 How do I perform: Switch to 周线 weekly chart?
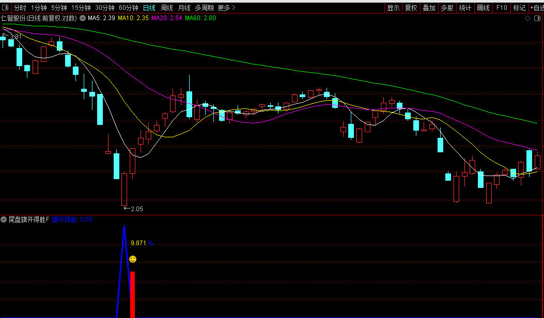(167, 8)
